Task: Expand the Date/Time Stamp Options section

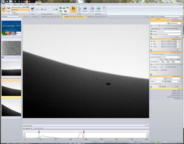Action: point(166,97)
